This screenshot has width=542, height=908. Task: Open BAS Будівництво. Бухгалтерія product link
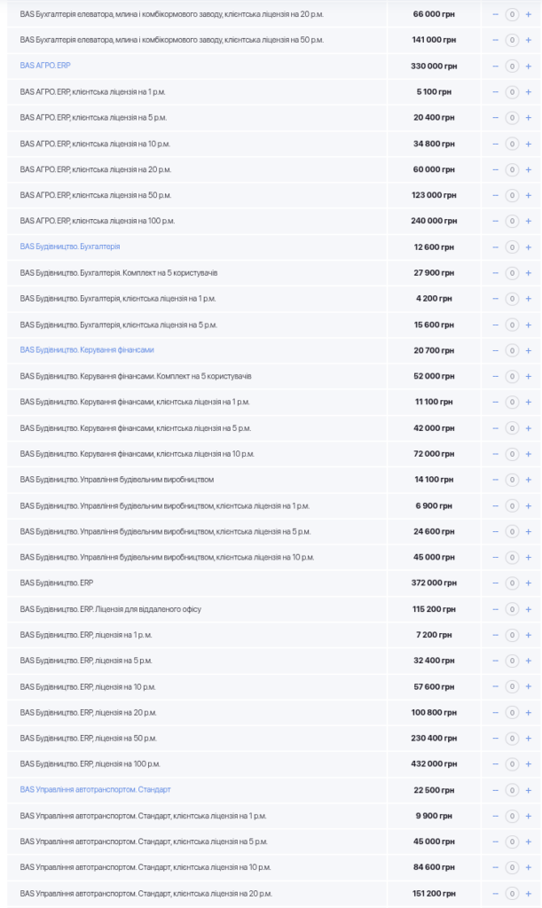[x=69, y=247]
